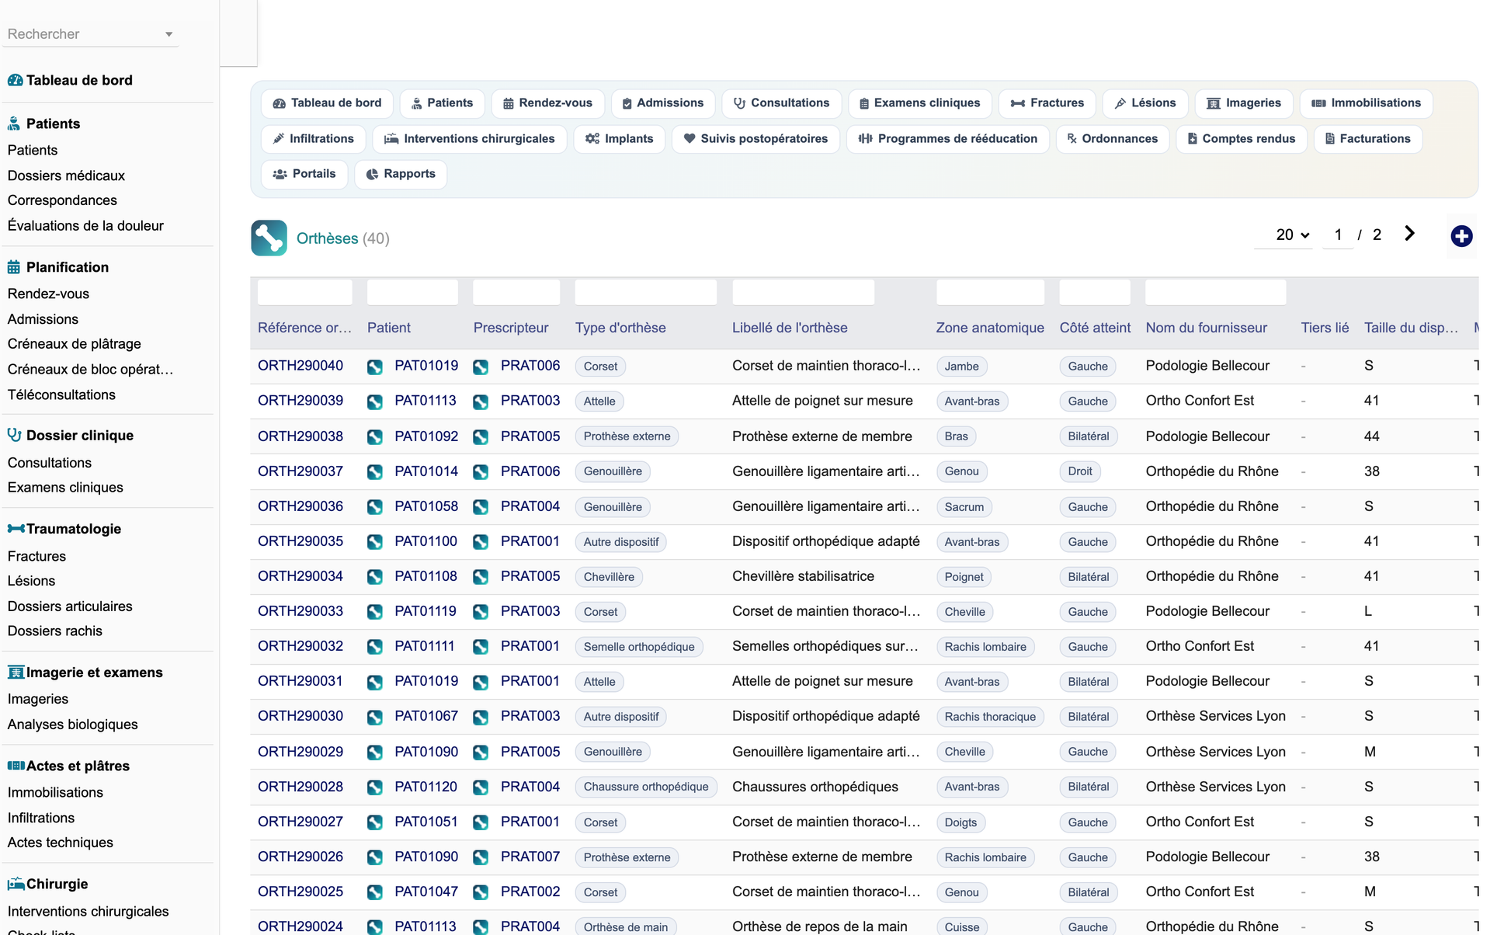The image size is (1511, 935).
Task: Click the Zone anatomique filter field
Action: (990, 293)
